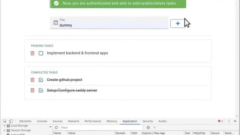The width and height of the screenshot is (240, 135).
Task: Open the Sources tab
Action: (x=57, y=121)
